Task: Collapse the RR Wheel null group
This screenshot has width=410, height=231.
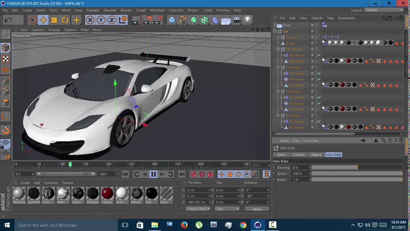Action: [278, 49]
